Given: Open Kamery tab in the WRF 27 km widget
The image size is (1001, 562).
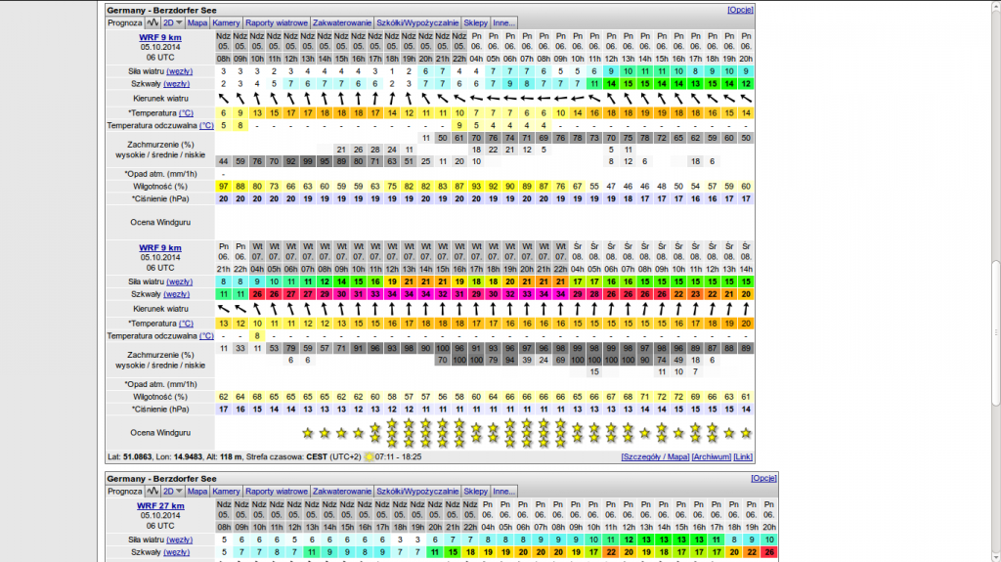Looking at the screenshot, I should (x=226, y=491).
